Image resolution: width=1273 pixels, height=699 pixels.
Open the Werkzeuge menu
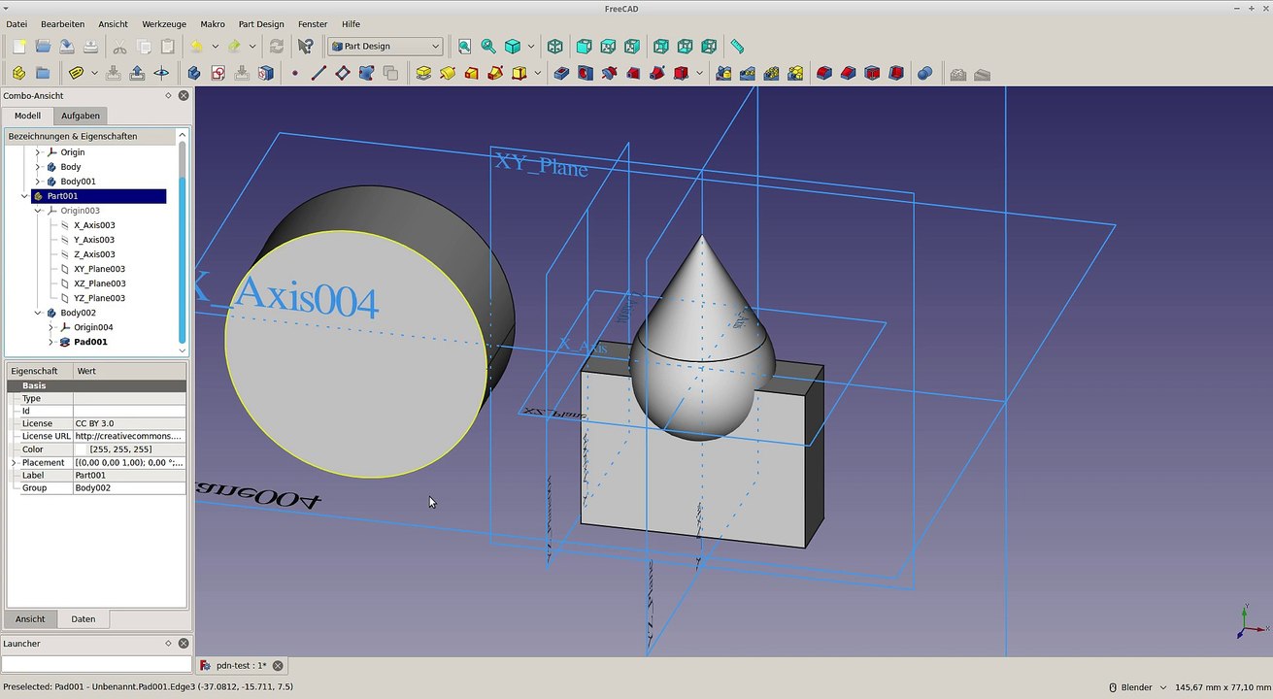tap(164, 23)
